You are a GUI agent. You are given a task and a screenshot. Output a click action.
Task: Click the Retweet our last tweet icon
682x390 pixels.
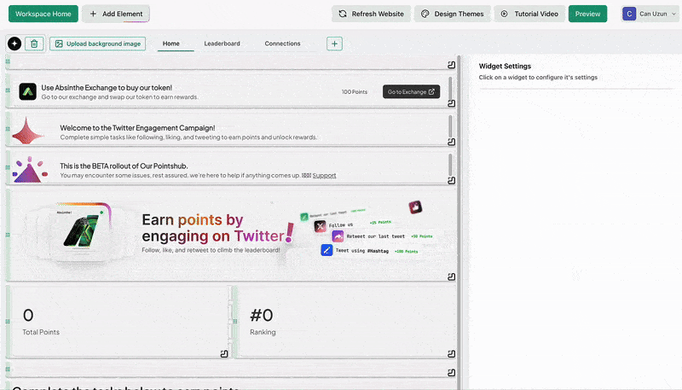(338, 236)
